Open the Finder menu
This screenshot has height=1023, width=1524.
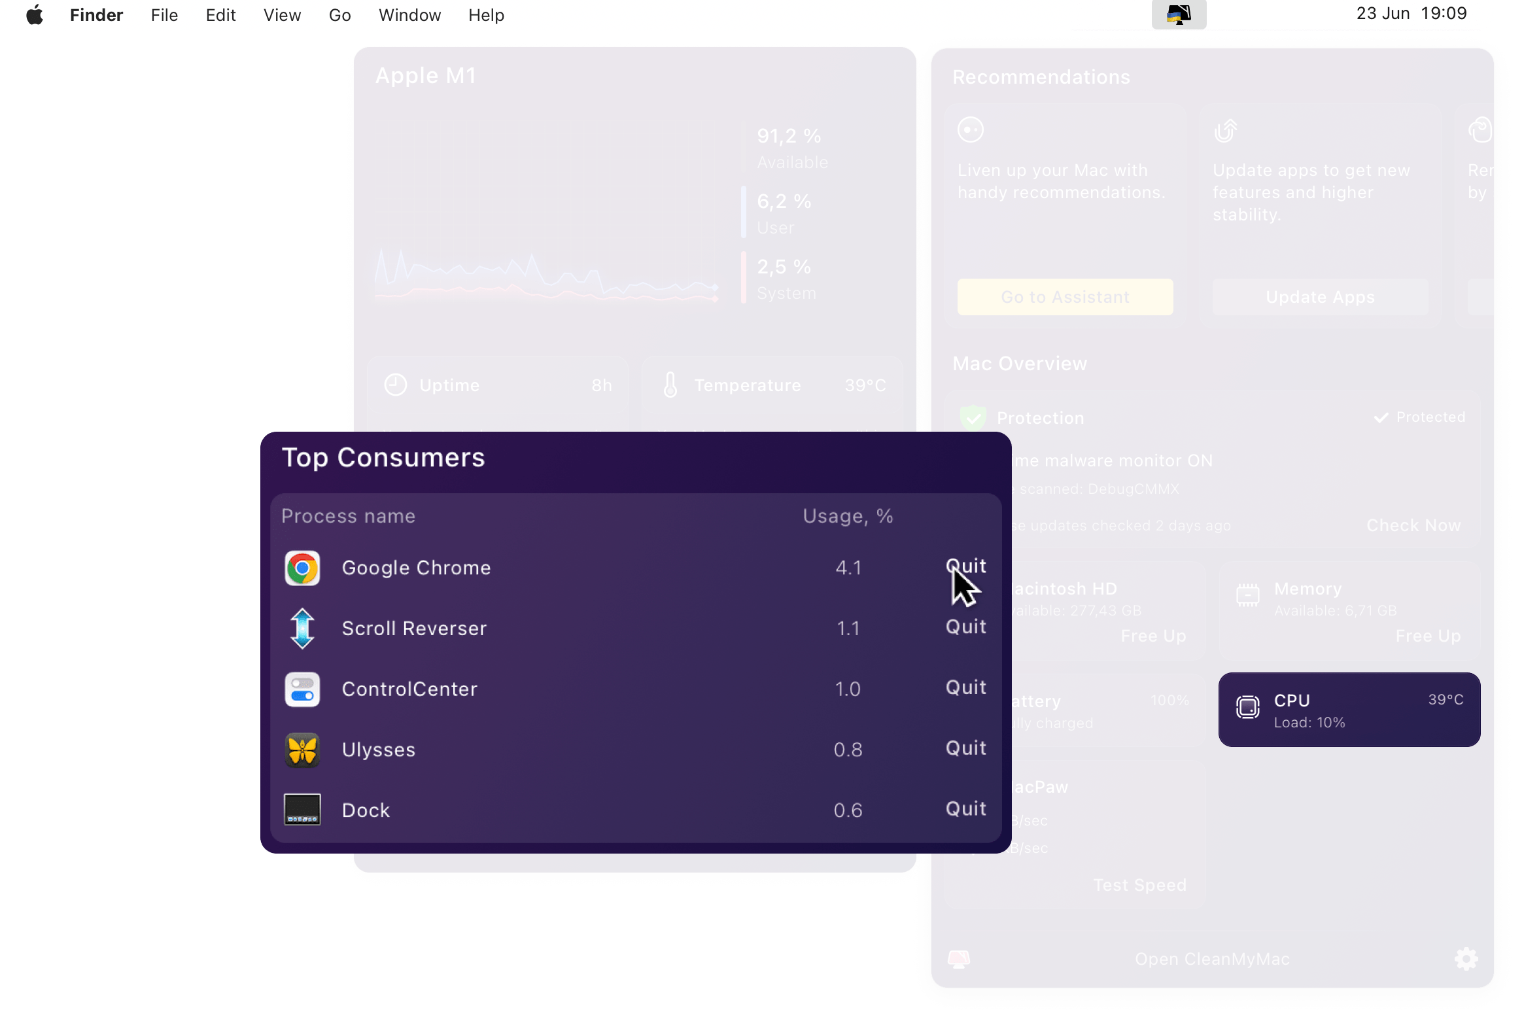coord(96,15)
